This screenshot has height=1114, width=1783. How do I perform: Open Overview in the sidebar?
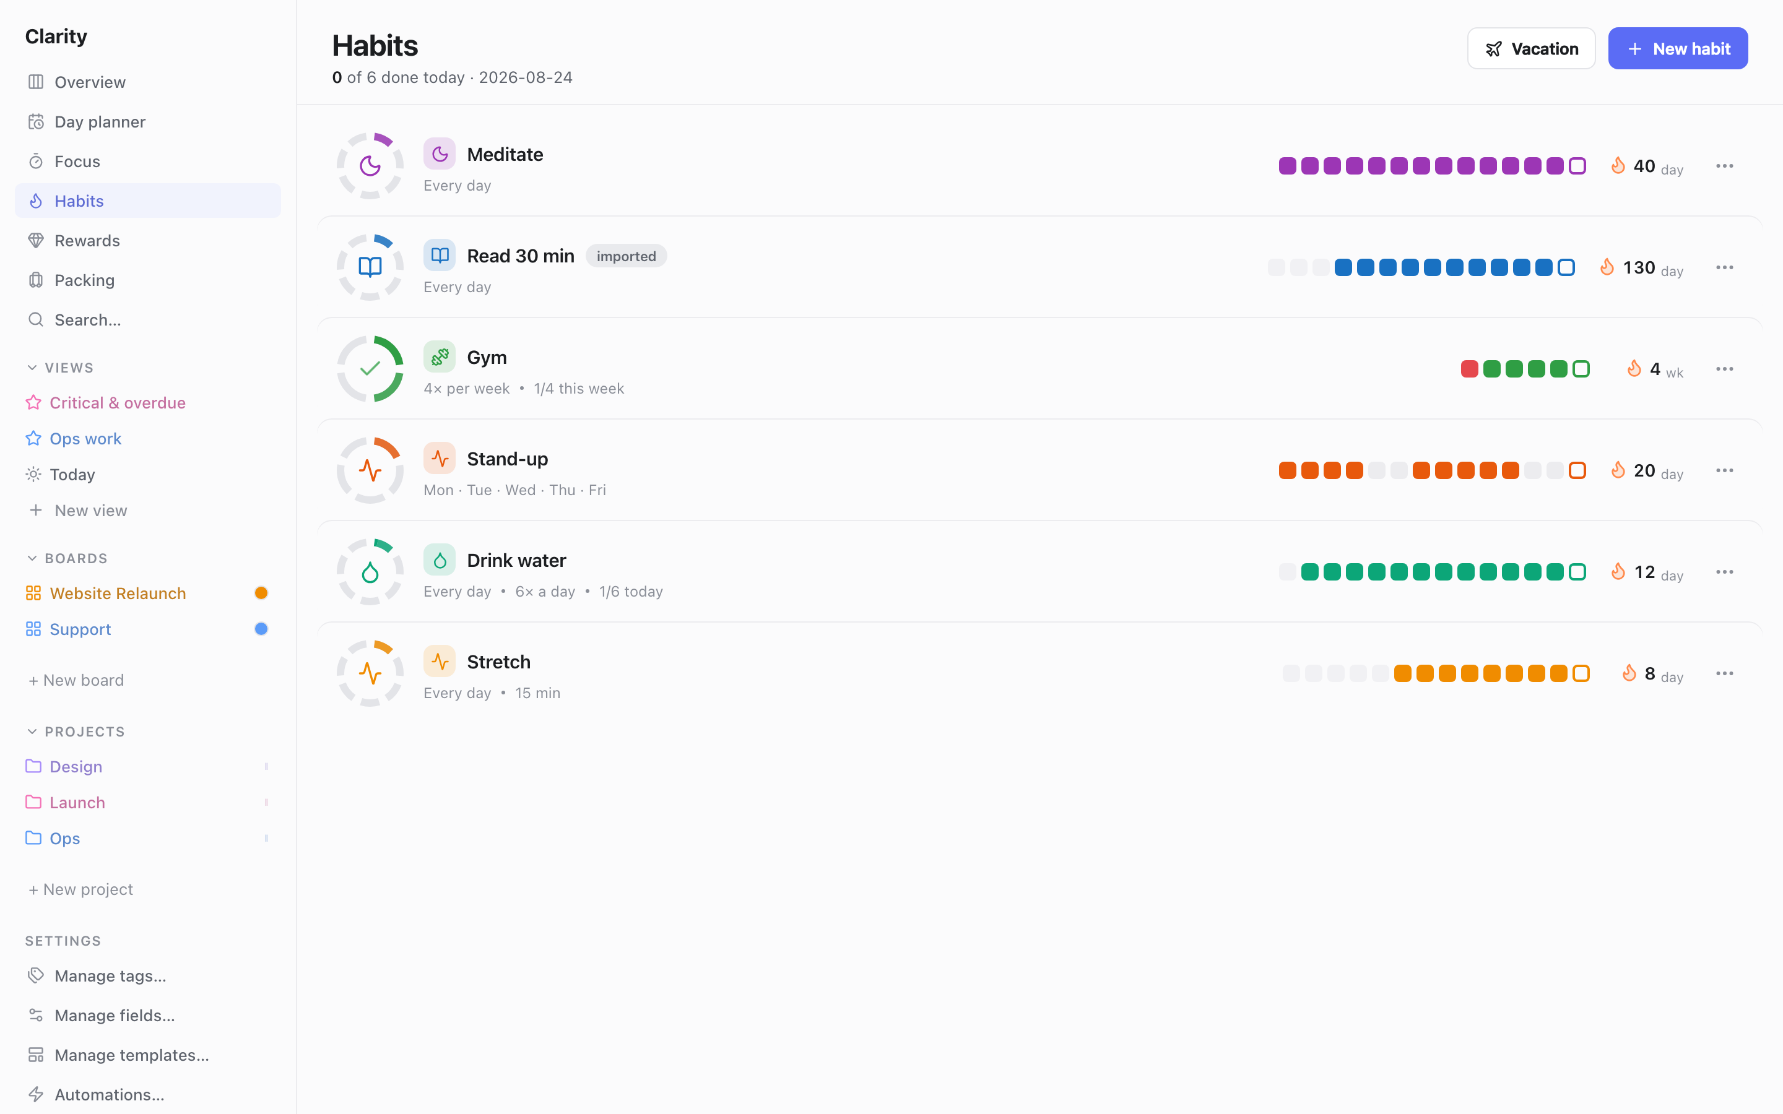[x=147, y=82]
